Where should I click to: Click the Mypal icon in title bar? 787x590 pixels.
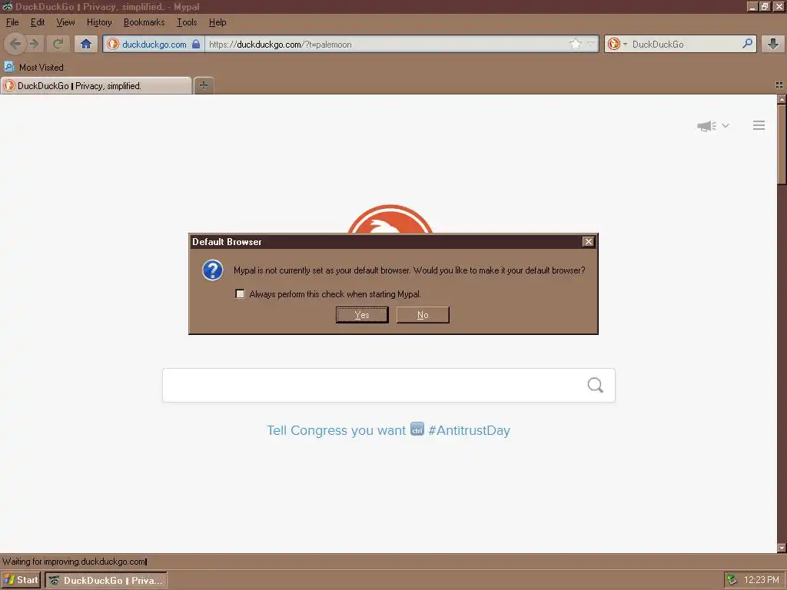pos(7,6)
